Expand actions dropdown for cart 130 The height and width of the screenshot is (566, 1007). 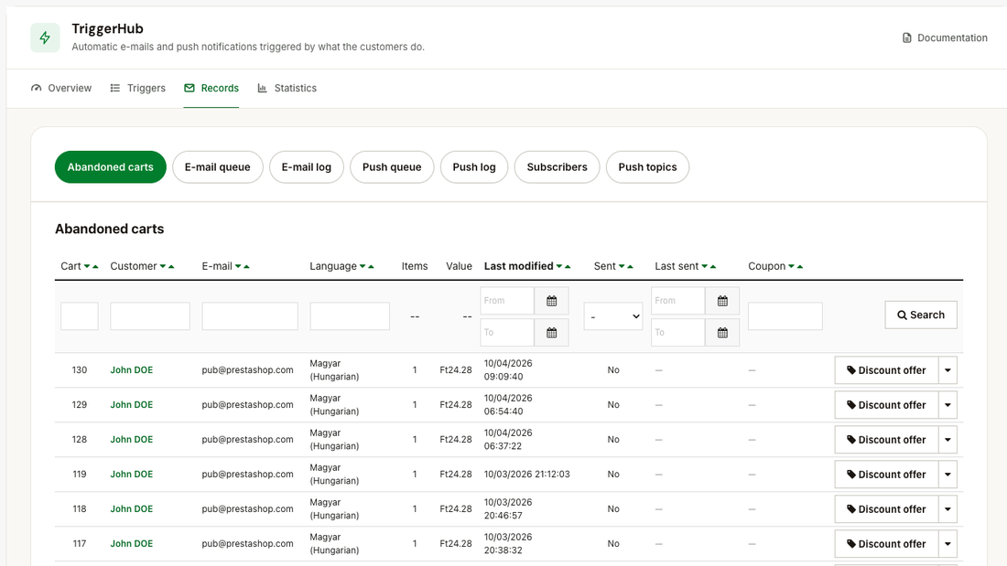pyautogui.click(x=947, y=370)
